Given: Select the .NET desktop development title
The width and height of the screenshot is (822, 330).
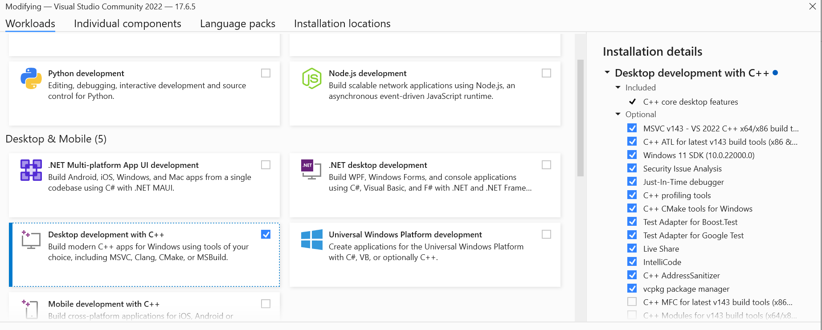Looking at the screenshot, I should click(378, 165).
